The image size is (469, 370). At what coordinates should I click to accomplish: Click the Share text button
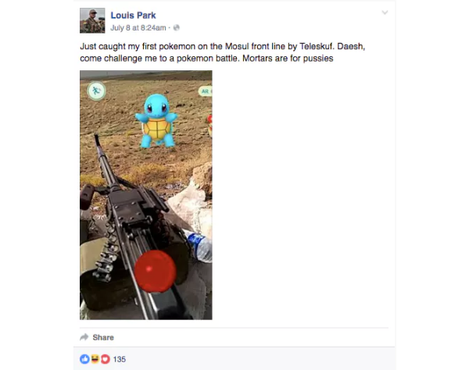[x=103, y=337]
